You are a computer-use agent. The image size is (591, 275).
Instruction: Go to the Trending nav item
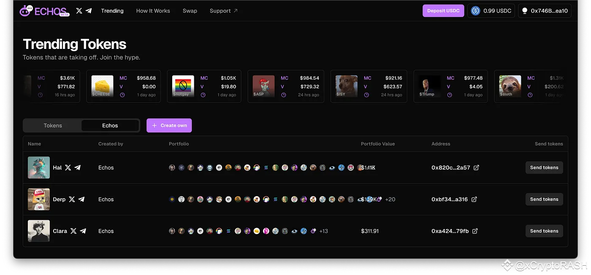tap(112, 11)
